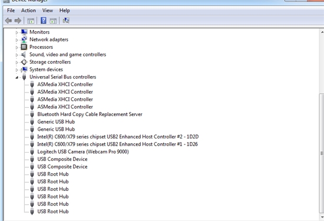
Task: Select Bluetooth Hard Copy Cable Replacement Server
Action: [x=90, y=114]
